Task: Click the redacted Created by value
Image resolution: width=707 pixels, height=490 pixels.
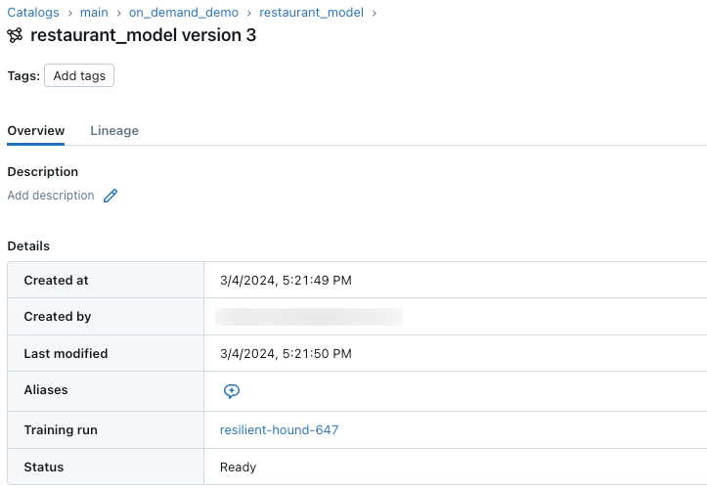Action: point(309,317)
